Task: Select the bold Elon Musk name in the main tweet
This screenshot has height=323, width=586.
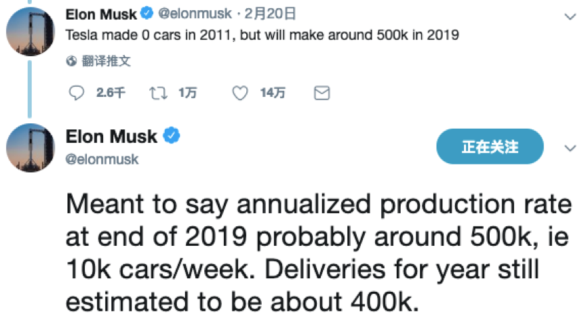Action: coord(111,137)
